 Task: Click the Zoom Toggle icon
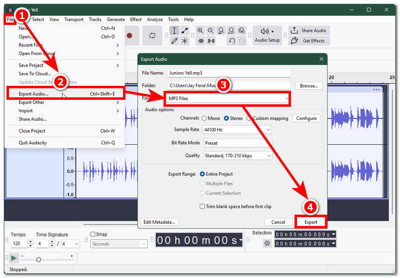click(x=241, y=31)
